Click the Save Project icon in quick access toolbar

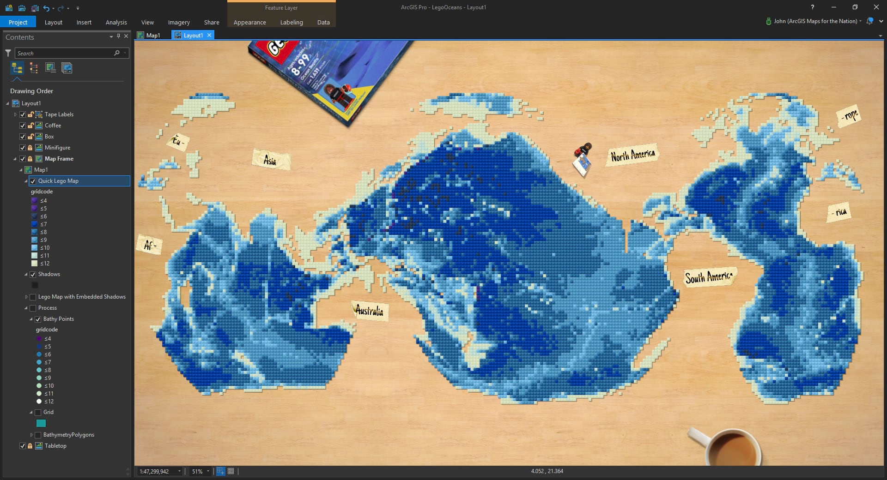(35, 8)
